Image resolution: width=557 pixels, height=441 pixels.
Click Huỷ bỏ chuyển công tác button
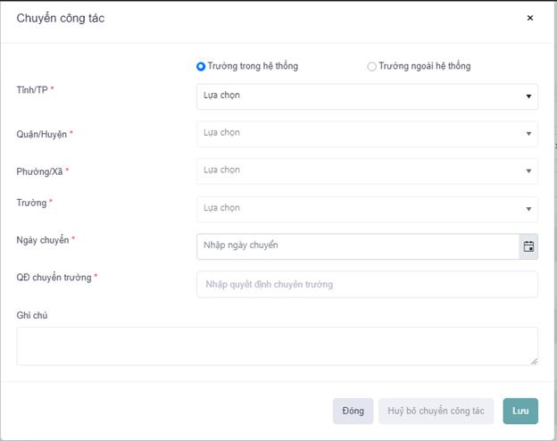coord(436,411)
